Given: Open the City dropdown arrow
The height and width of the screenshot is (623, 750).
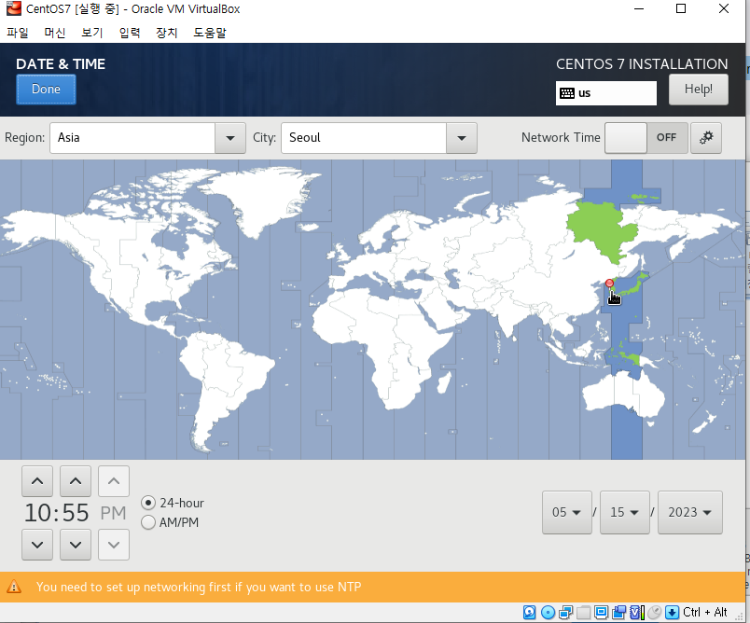Looking at the screenshot, I should [x=462, y=138].
